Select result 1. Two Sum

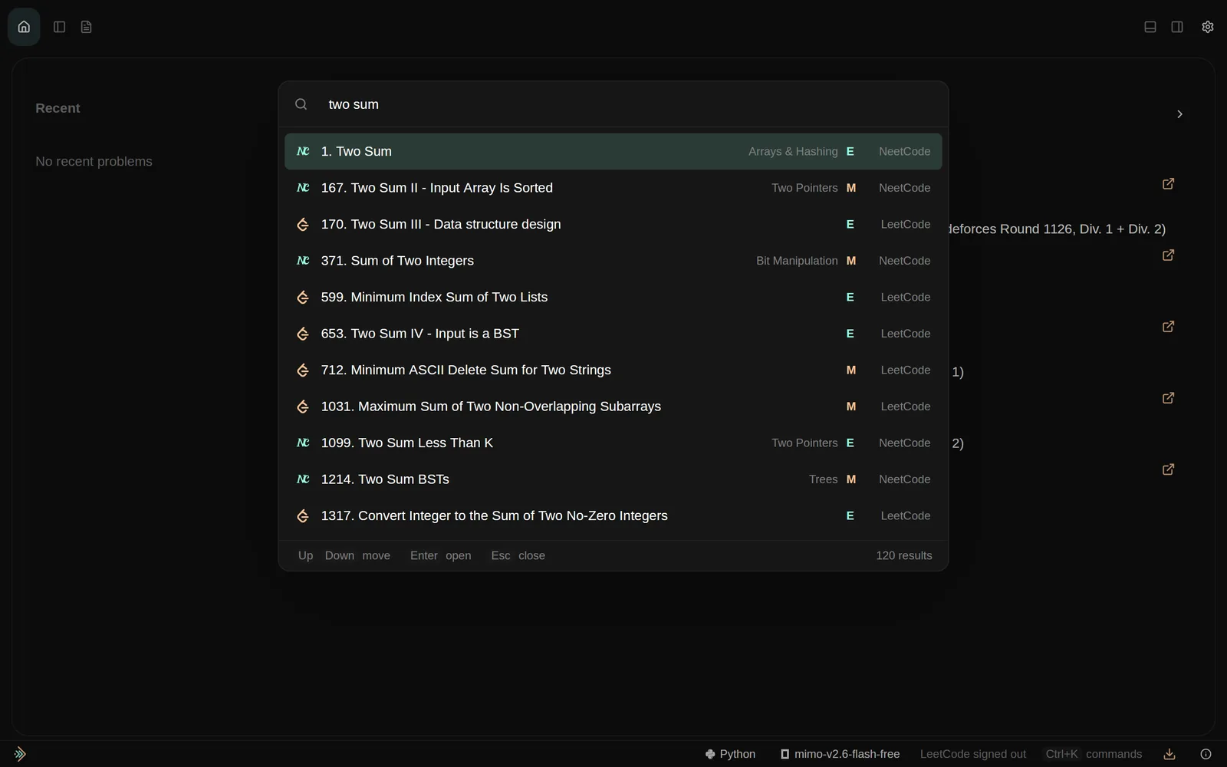click(x=613, y=152)
